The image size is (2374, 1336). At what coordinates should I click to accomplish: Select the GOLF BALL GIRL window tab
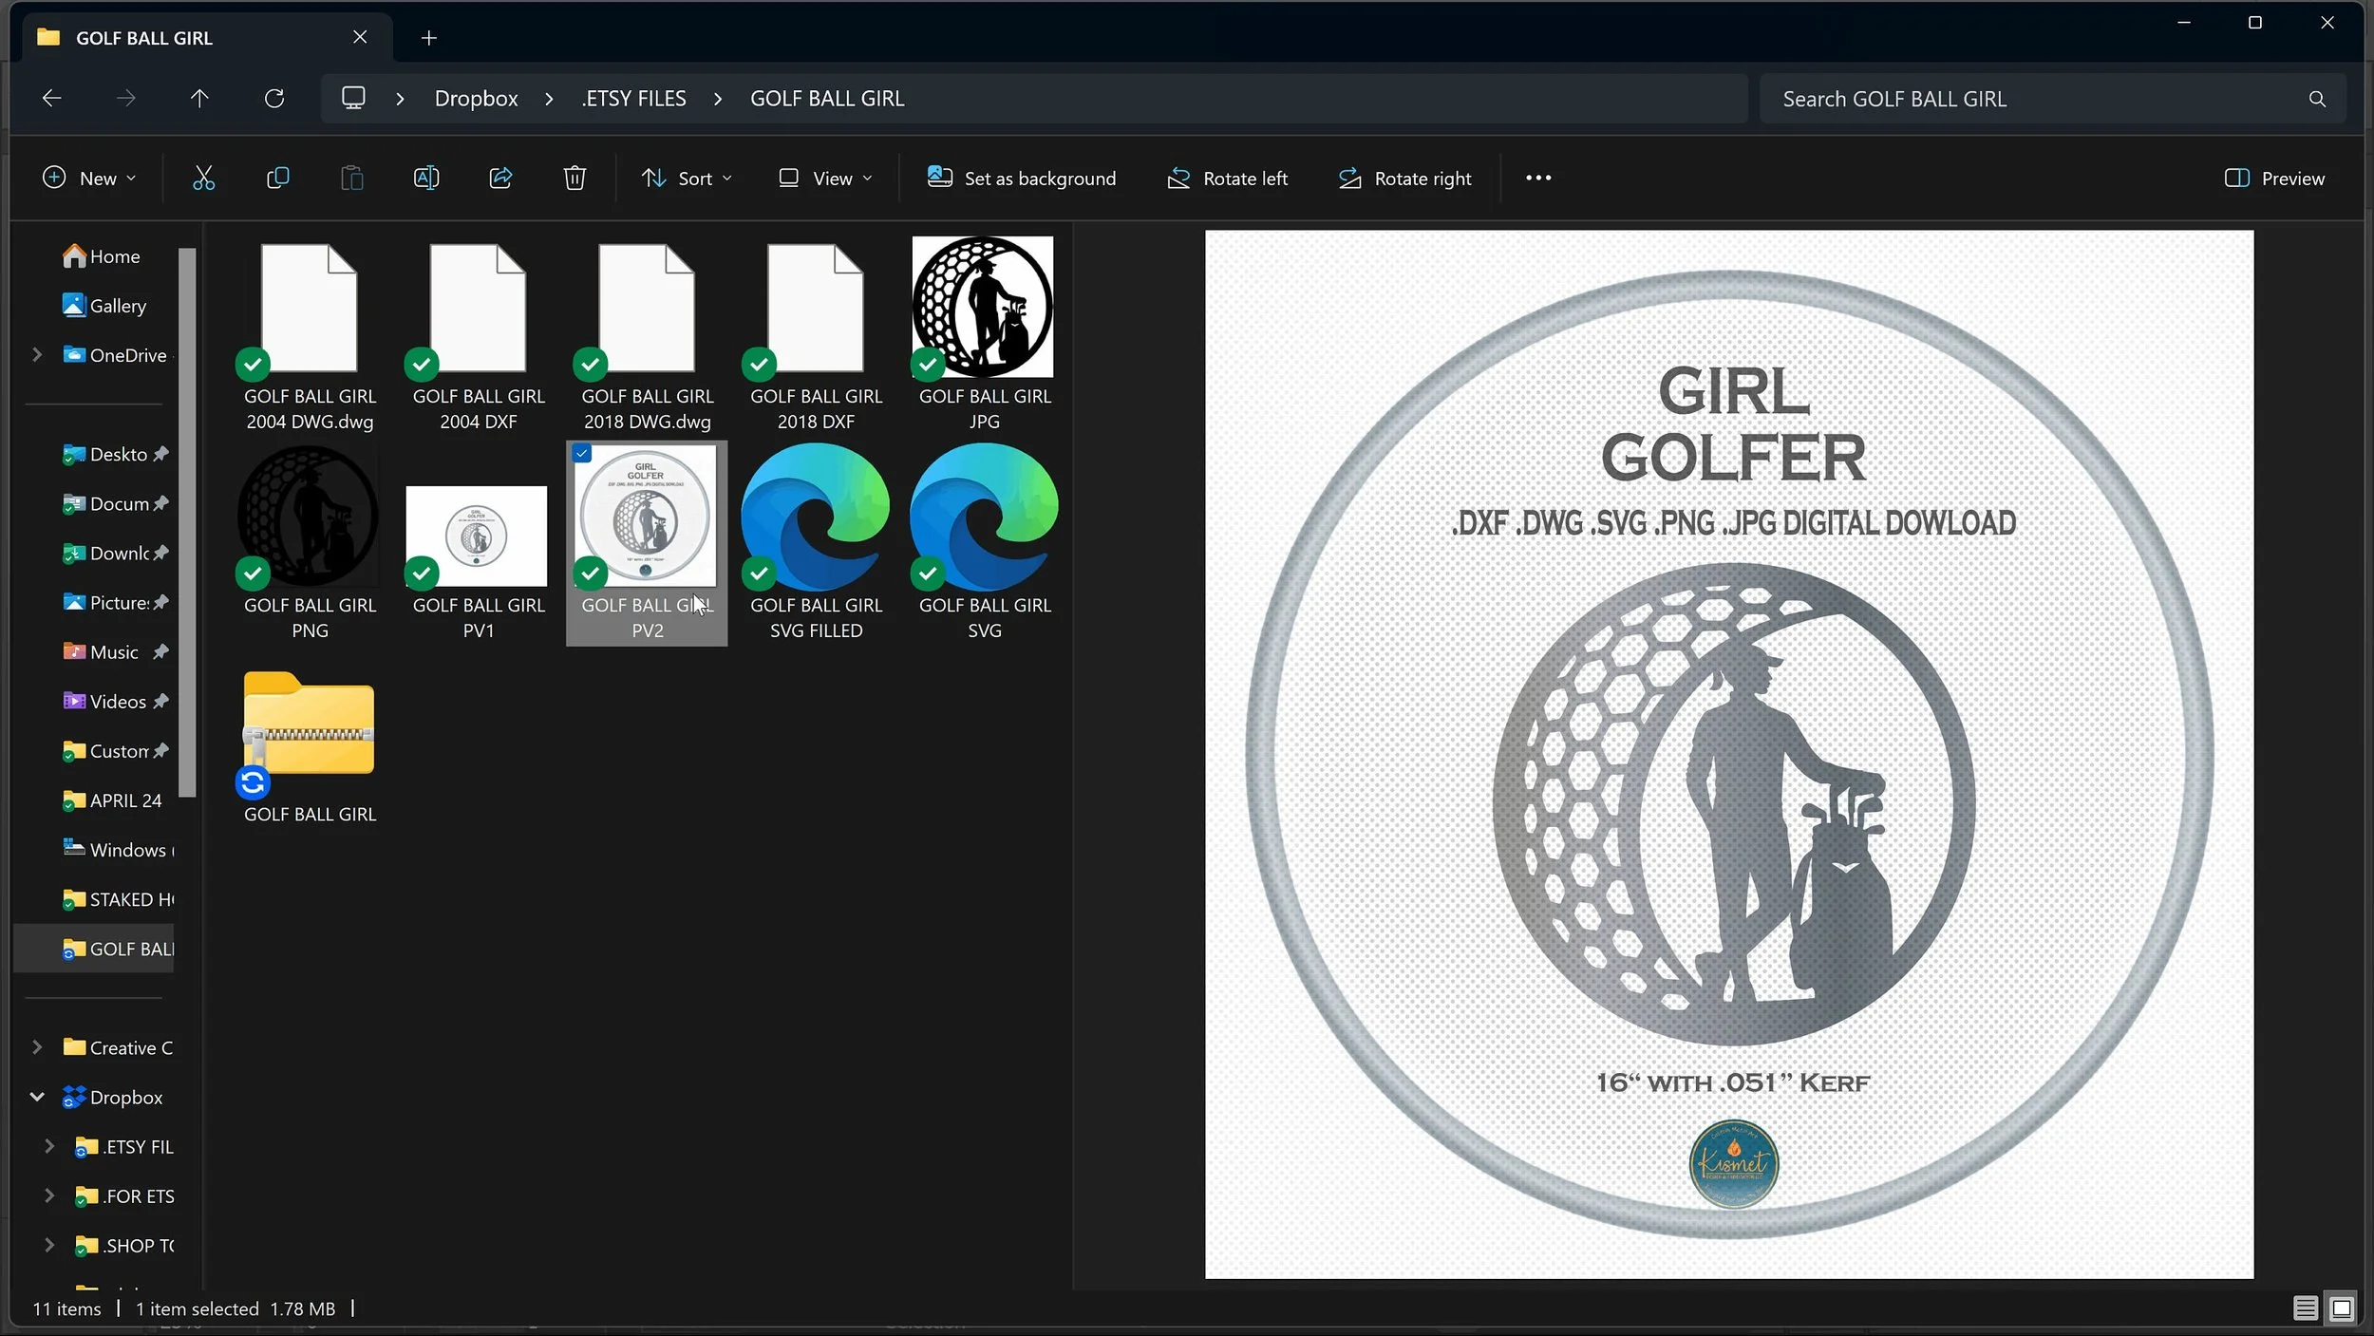click(x=207, y=38)
